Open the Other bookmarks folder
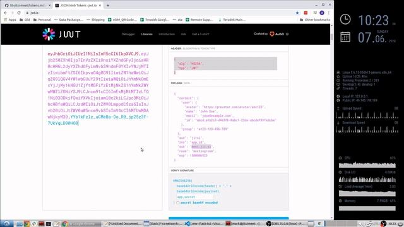This screenshot has height=227, width=404. pos(315,20)
